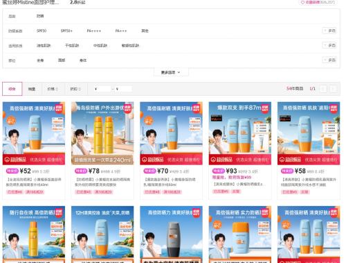This screenshot has height=263, width=346.
Task: Select the PA++++ filter option
Action: (x=94, y=31)
